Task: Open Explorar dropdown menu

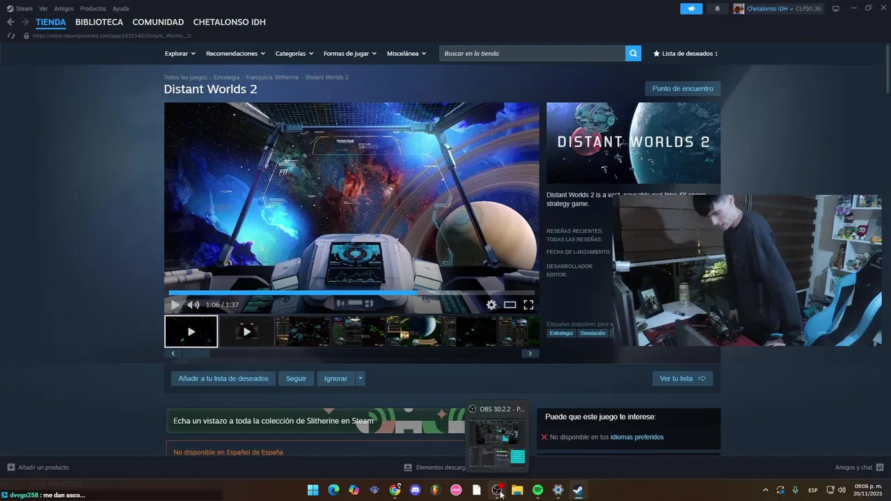Action: tap(180, 54)
